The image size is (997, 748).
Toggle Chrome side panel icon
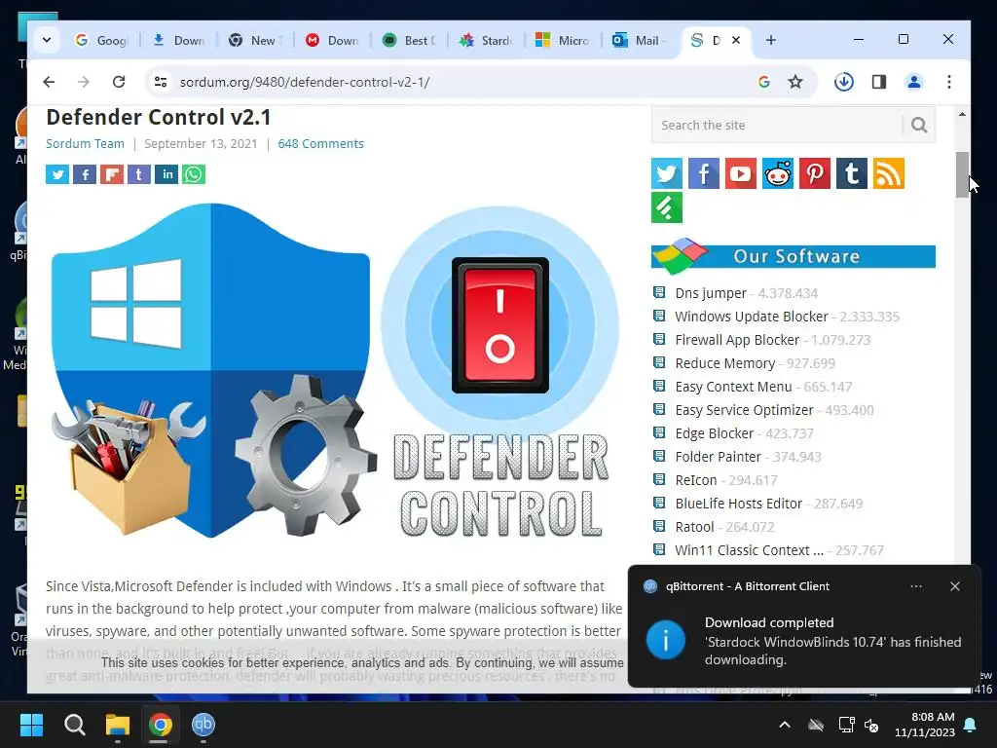click(879, 82)
